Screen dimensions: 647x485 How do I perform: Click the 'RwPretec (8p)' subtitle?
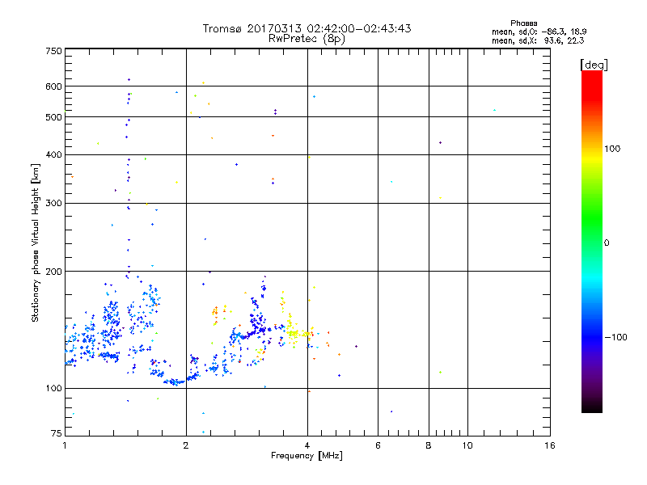tap(307, 39)
